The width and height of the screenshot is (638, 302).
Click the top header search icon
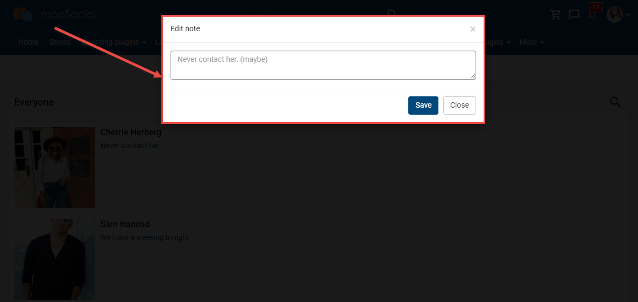point(392,13)
